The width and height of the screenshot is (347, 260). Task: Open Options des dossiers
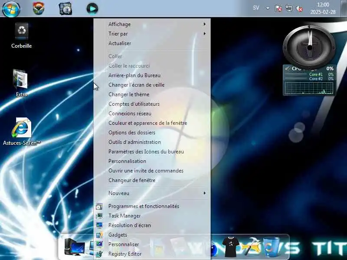click(152, 133)
